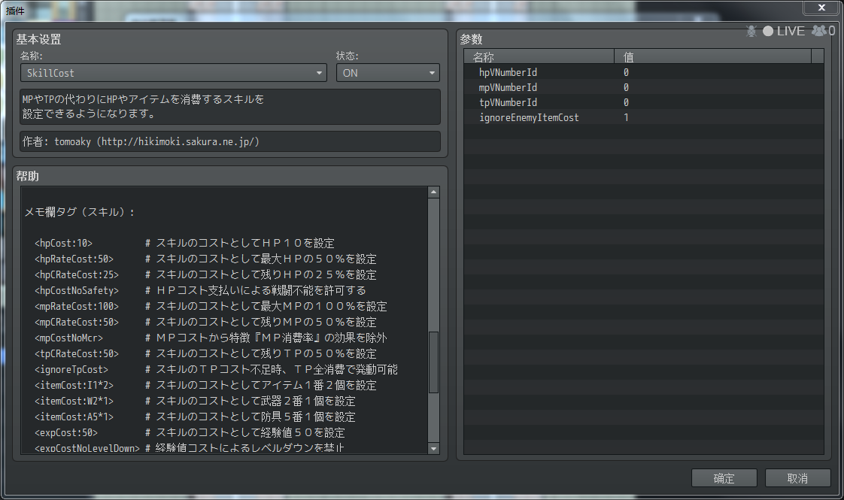Click the dropdown arrow of the name combo box

[x=319, y=73]
